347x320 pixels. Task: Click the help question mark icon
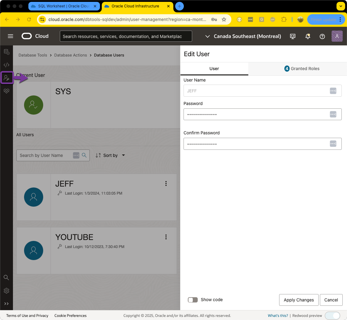coord(322,36)
